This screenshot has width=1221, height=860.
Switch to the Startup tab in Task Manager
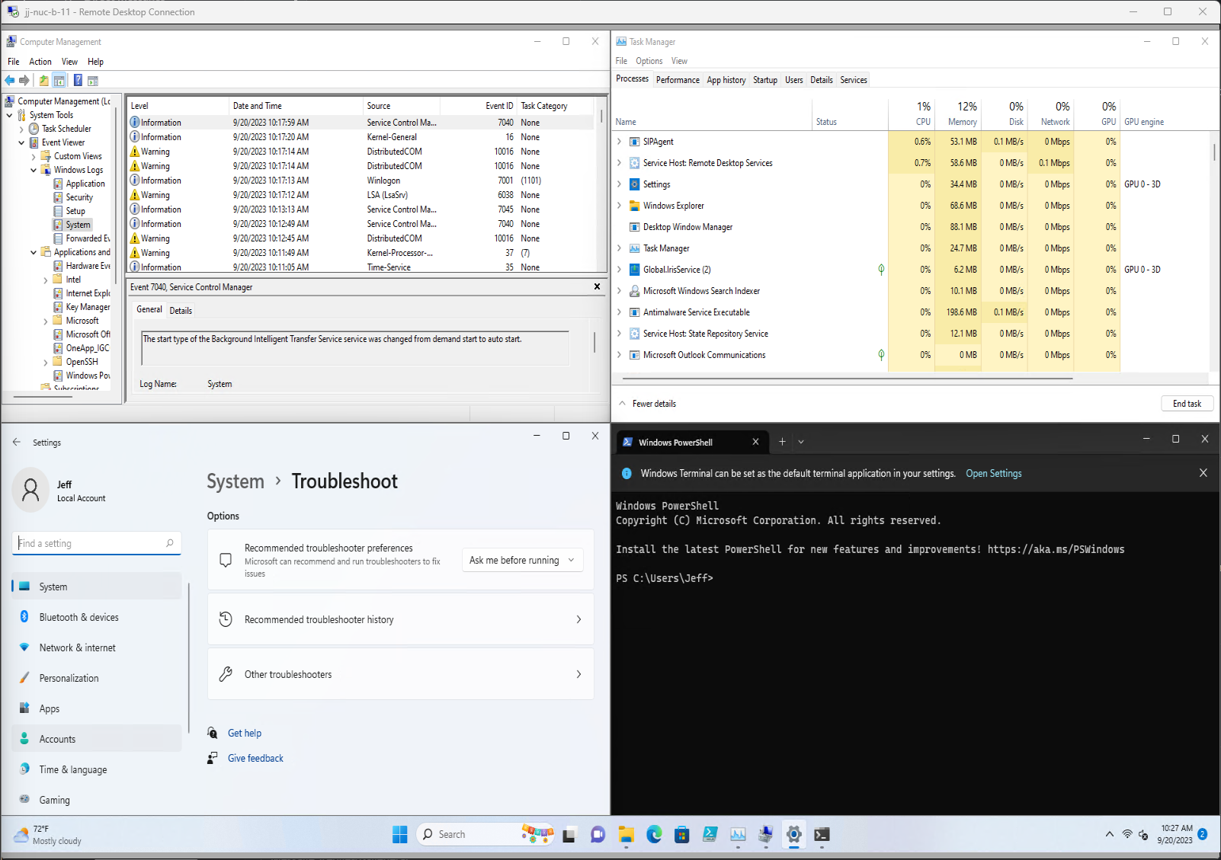point(765,80)
